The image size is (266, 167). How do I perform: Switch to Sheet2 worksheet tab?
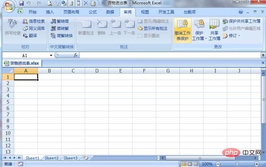click(51, 158)
